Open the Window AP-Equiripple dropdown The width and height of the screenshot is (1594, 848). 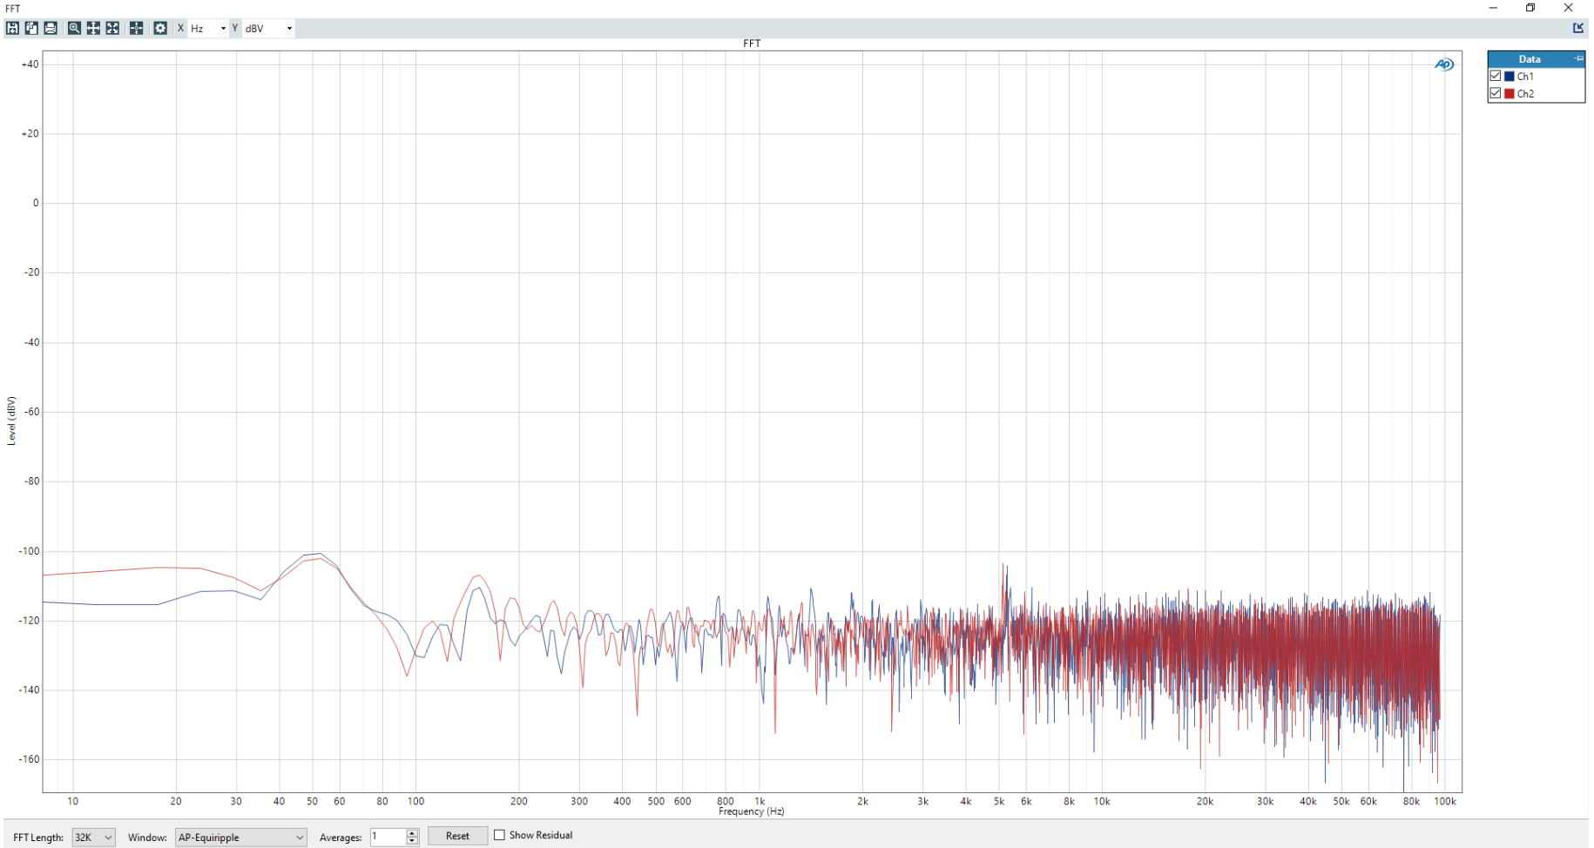pyautogui.click(x=241, y=837)
